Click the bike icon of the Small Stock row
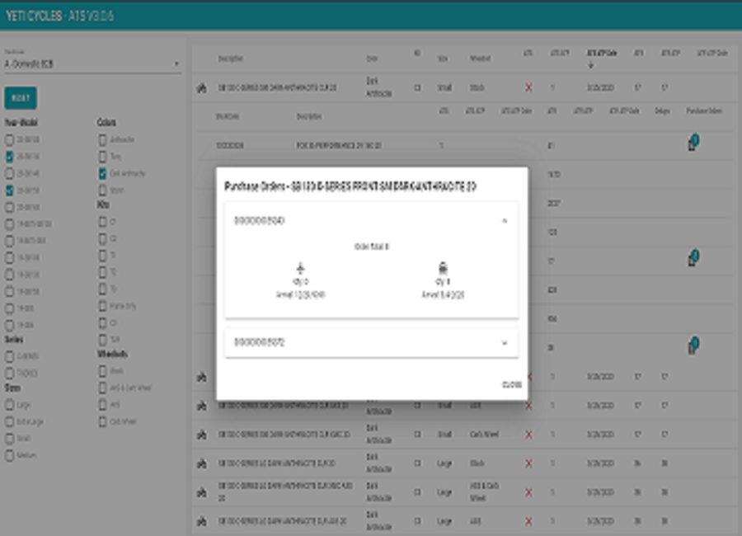Screen dimensions: 742x536 [202, 87]
